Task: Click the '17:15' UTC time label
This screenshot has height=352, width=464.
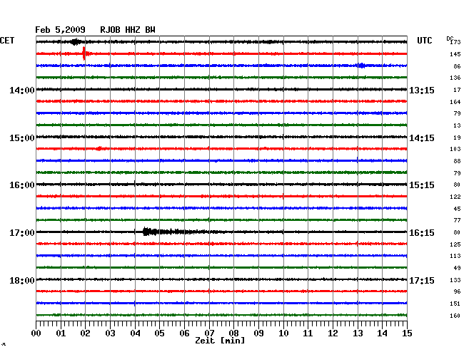Action: 422,280
